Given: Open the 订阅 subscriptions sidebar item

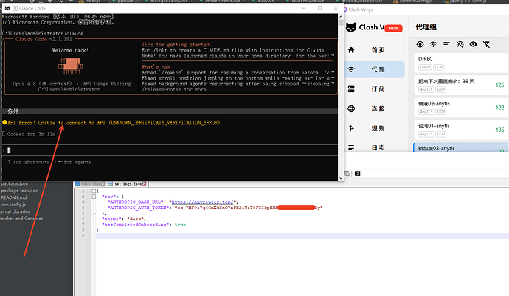Looking at the screenshot, I should (374, 89).
